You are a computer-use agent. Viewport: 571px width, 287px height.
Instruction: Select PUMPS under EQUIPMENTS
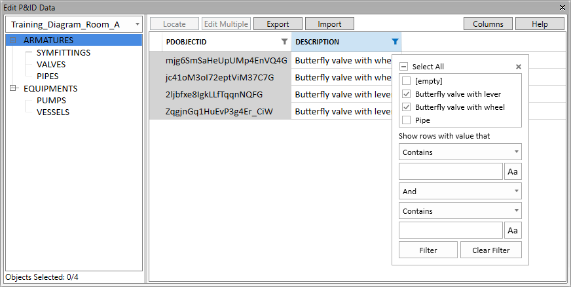click(51, 101)
